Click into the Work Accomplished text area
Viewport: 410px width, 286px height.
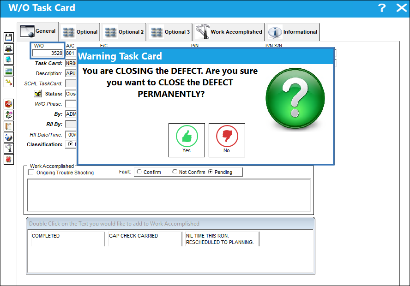click(x=169, y=196)
